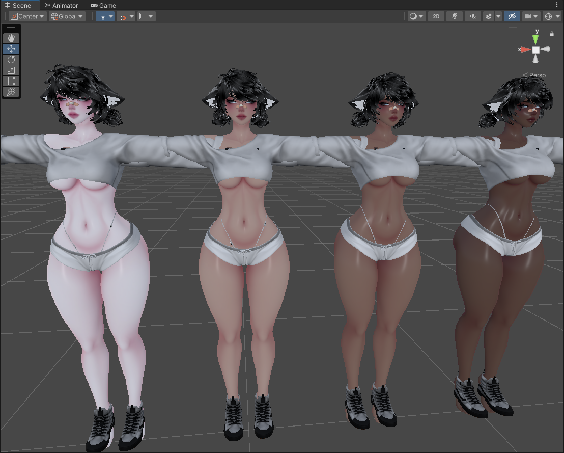The width and height of the screenshot is (564, 453).
Task: Open the snap increment settings dropdown
Action: [147, 16]
